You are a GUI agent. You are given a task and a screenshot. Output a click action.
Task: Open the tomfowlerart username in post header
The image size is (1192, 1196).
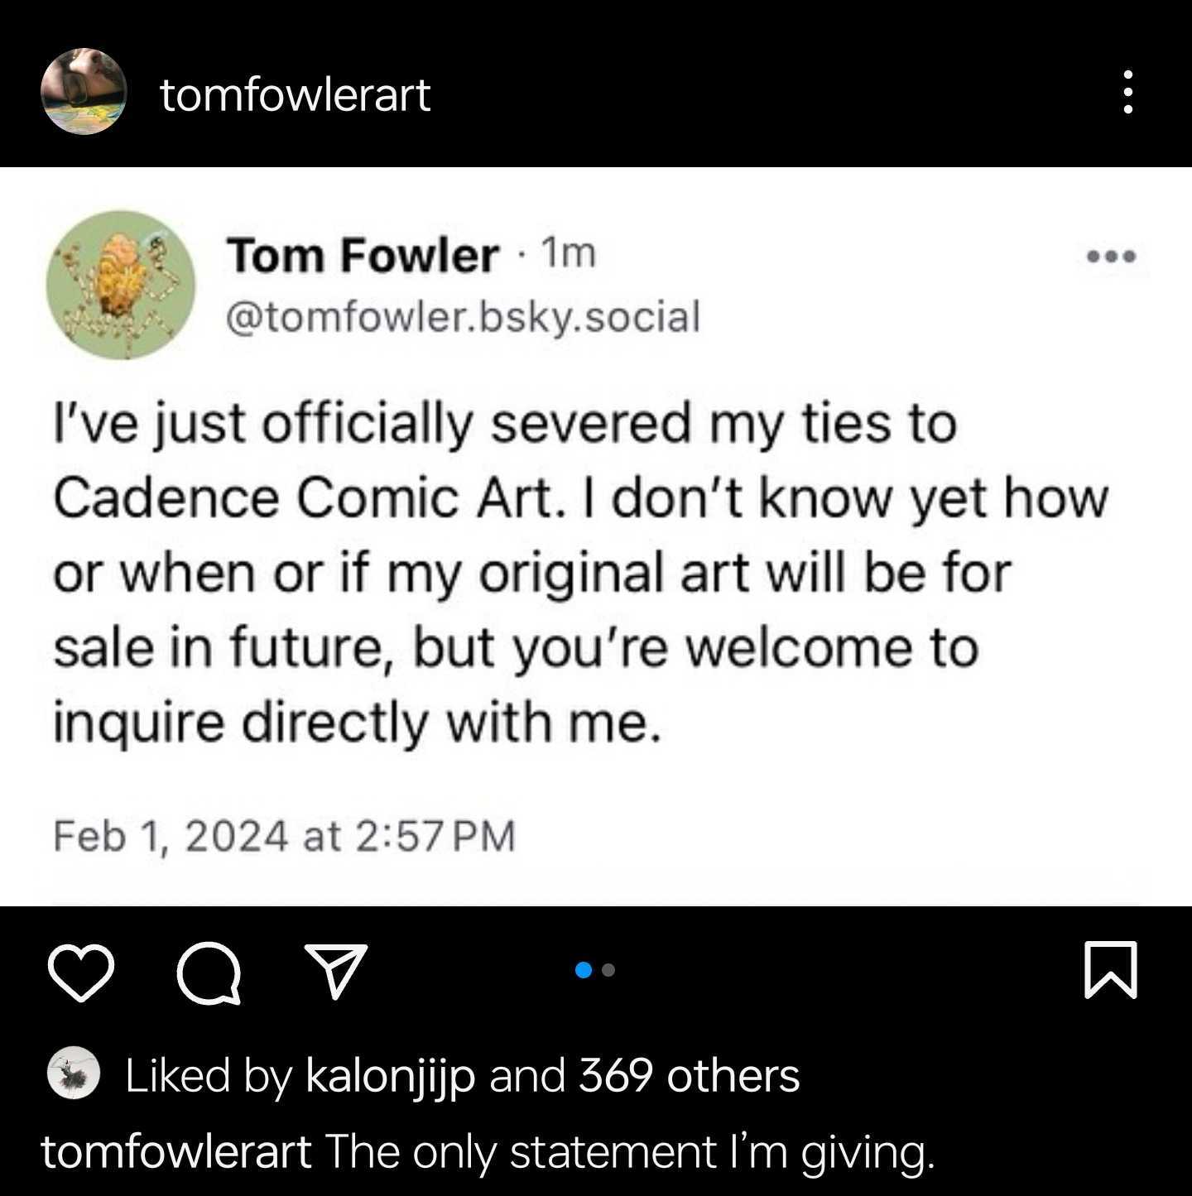295,94
